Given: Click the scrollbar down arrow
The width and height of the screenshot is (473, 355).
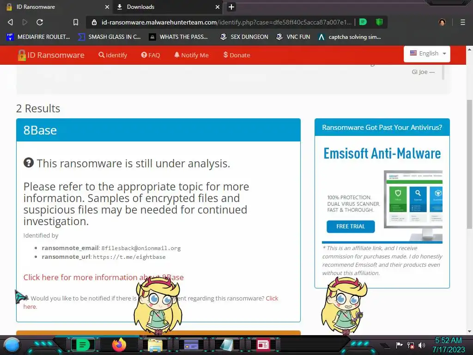Looking at the screenshot, I should pos(469,331).
